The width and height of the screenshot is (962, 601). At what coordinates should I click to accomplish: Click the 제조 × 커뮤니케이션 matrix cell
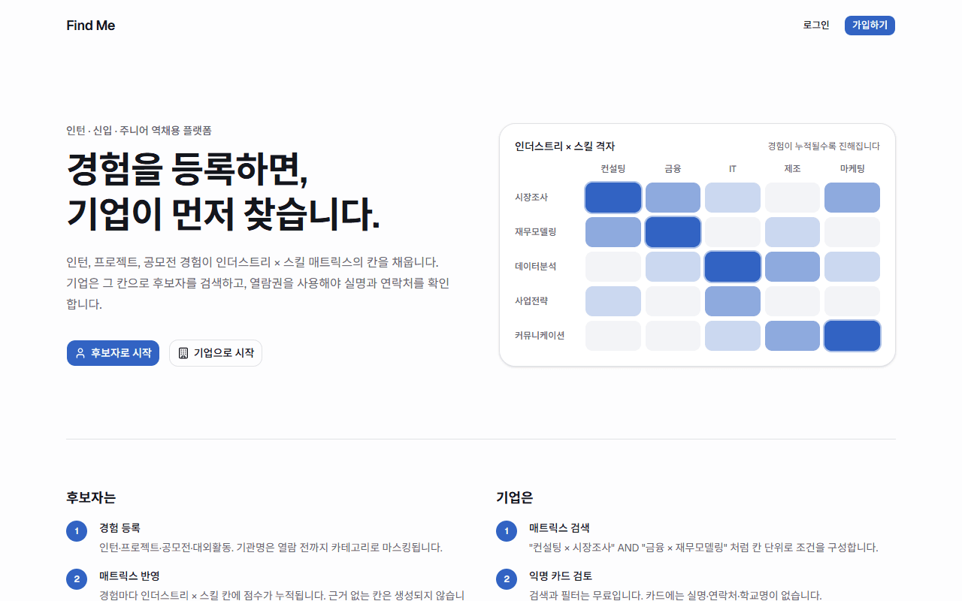coord(792,336)
